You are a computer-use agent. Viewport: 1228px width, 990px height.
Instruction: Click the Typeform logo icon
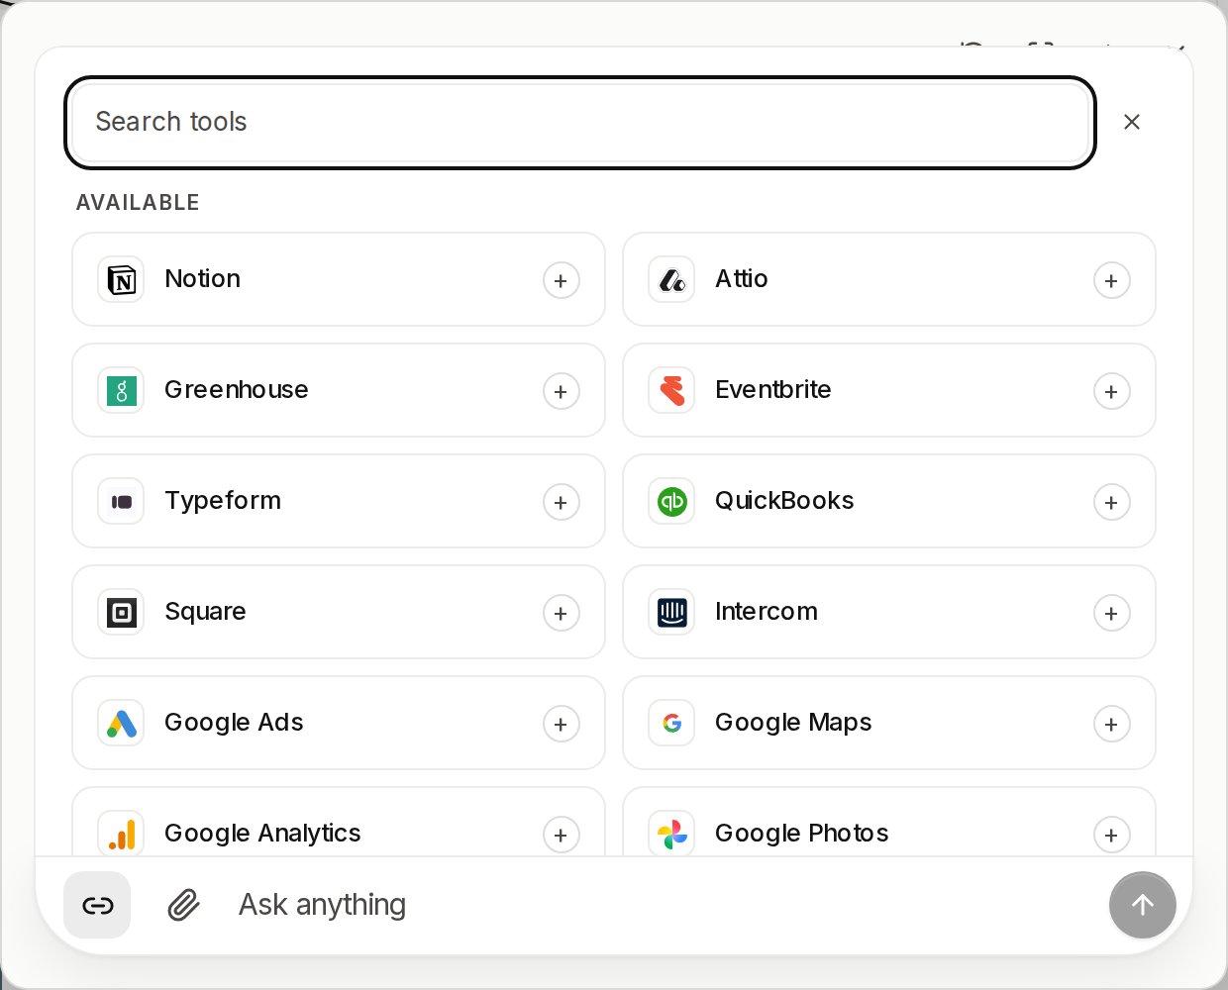pos(122,502)
